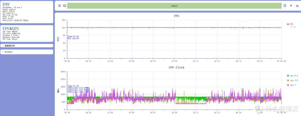The image size is (301, 116).
Task: Click the auto-refresh circular A icon
Action: pyautogui.click(x=60, y=6)
